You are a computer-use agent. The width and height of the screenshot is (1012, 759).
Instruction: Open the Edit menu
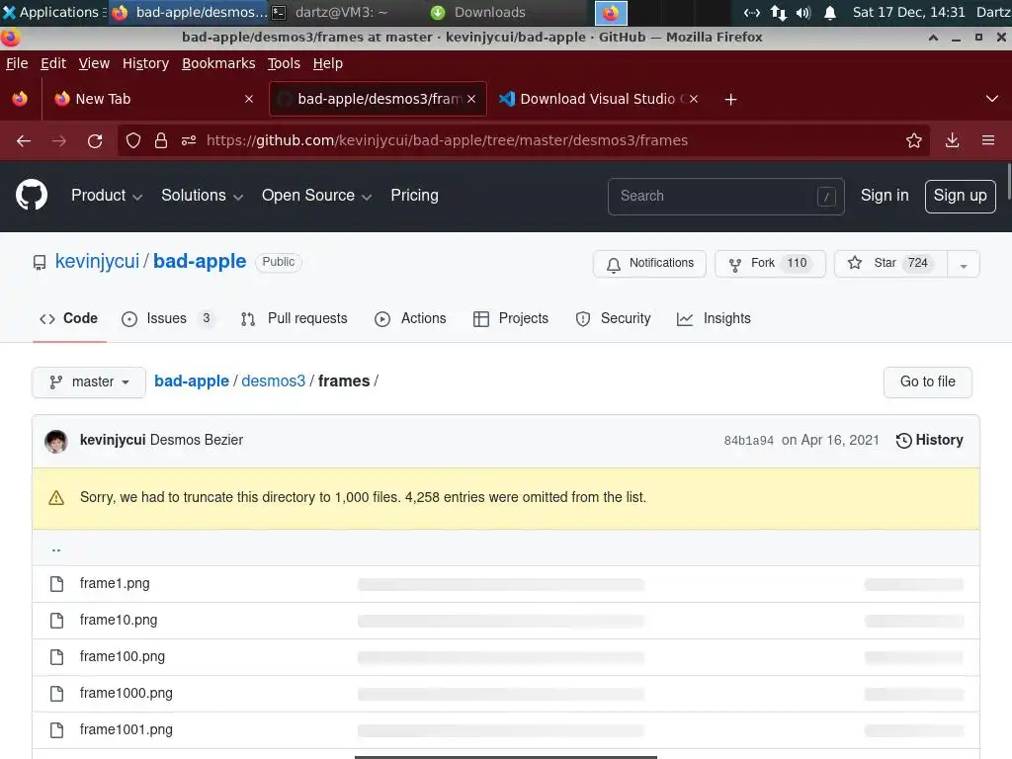click(53, 63)
